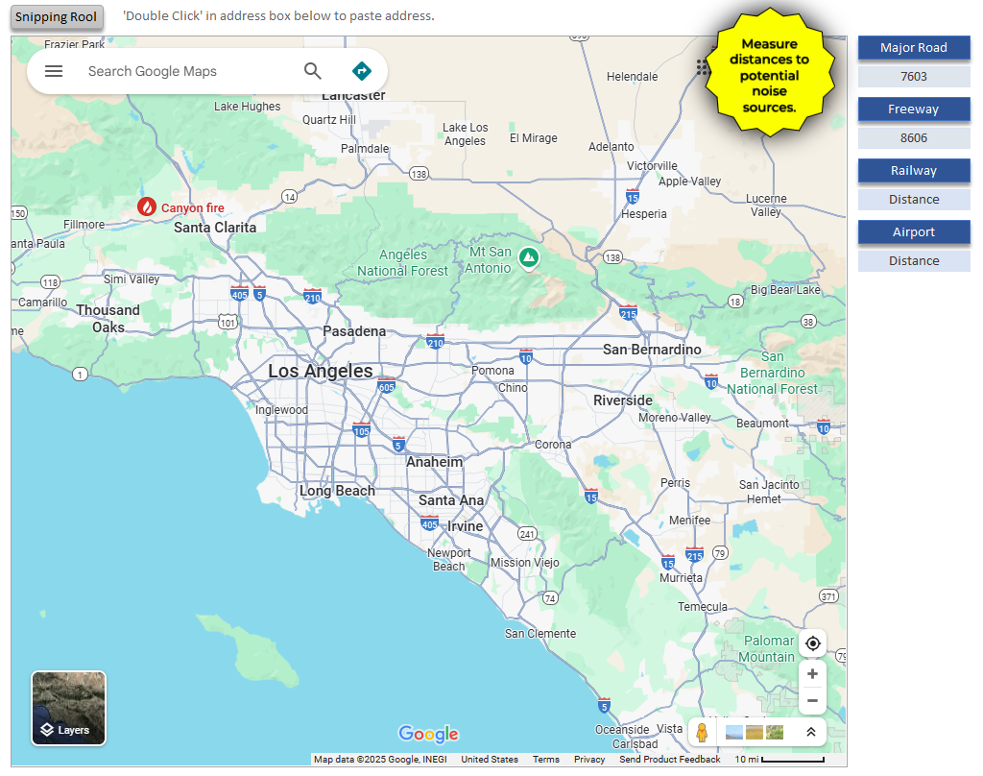The height and width of the screenshot is (776, 983).
Task: Select the Mt San Antonio mountain marker
Action: coord(529,257)
